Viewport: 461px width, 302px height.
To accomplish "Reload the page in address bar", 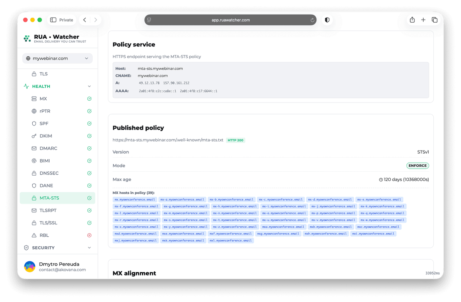I will 312,20.
